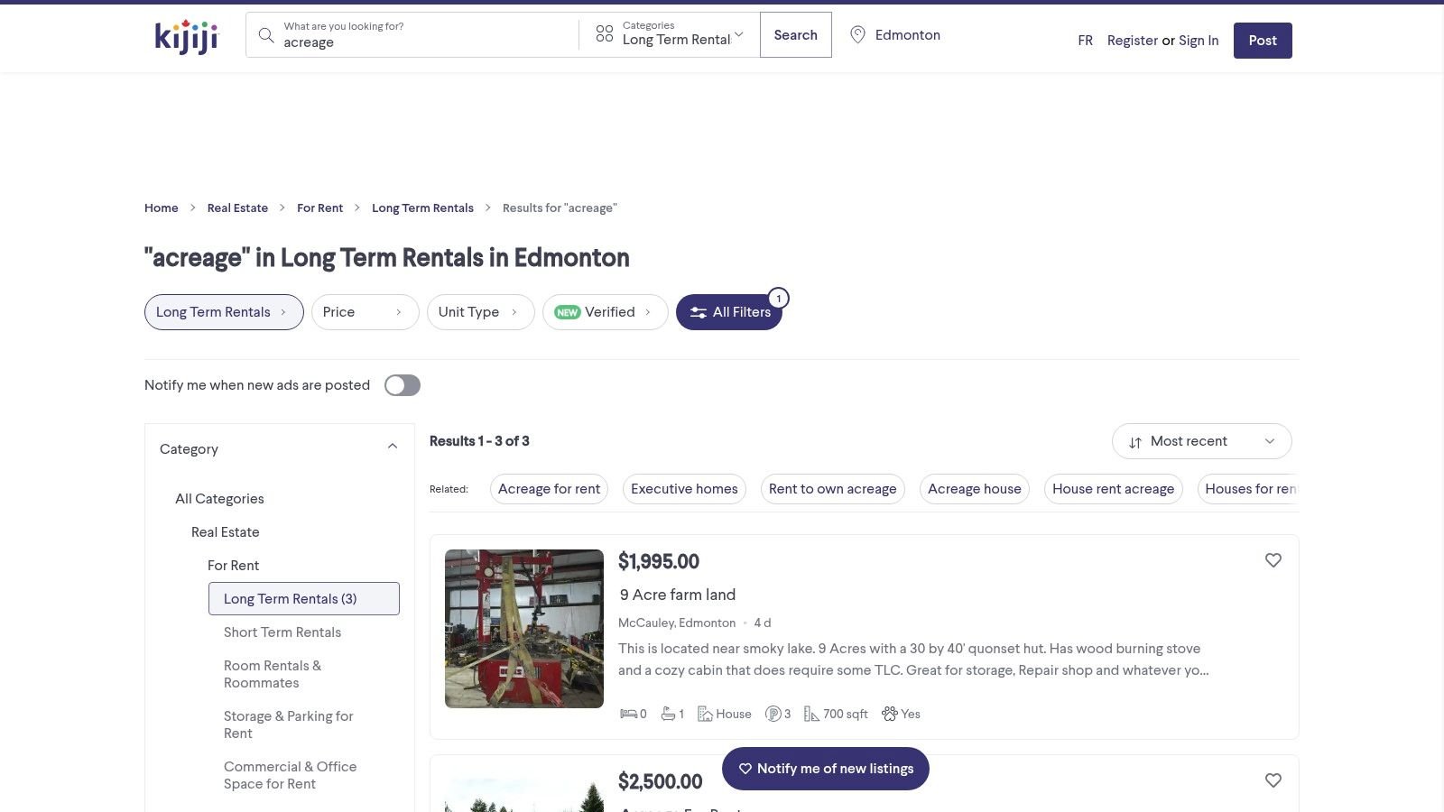1444x812 pixels.
Task: Open the Verified filter
Action: [605, 312]
